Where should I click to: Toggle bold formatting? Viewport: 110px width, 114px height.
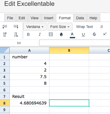28,35
